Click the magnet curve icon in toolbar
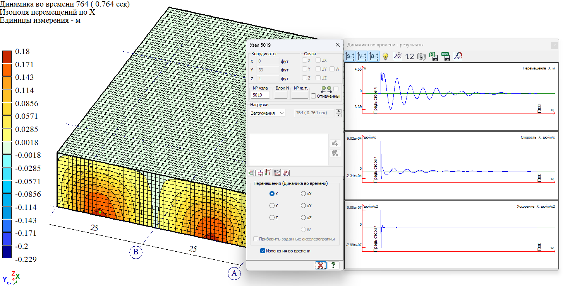The height and width of the screenshot is (286, 563). (458, 56)
